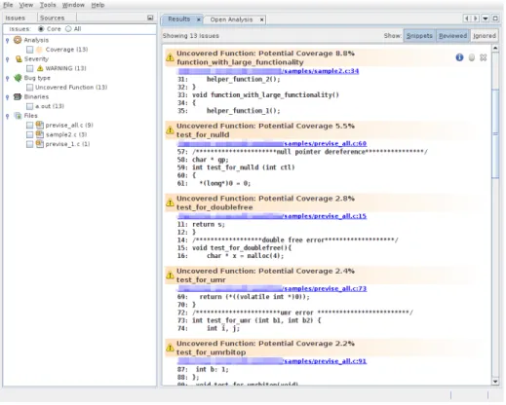Check the Coverage (13) checkbox
This screenshot has height=405, width=506.
pyautogui.click(x=30, y=50)
